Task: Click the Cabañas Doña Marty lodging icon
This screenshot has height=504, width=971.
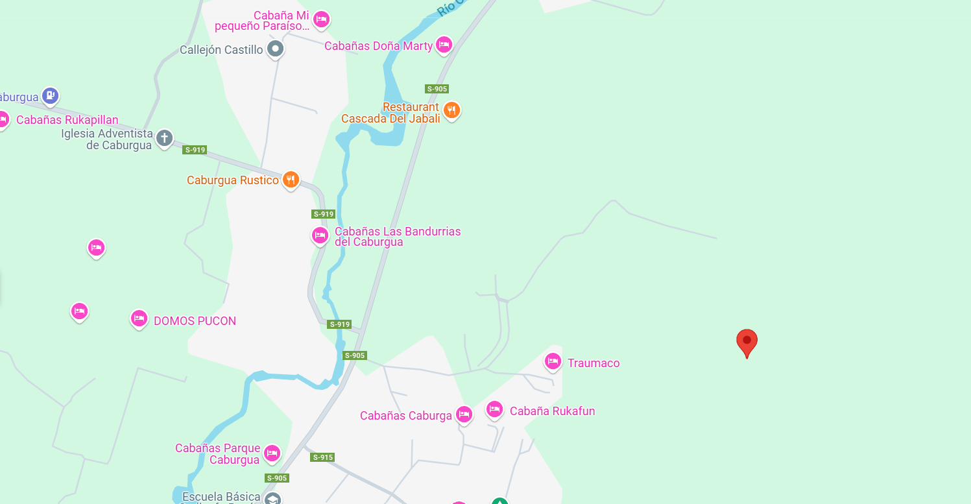Action: (444, 45)
